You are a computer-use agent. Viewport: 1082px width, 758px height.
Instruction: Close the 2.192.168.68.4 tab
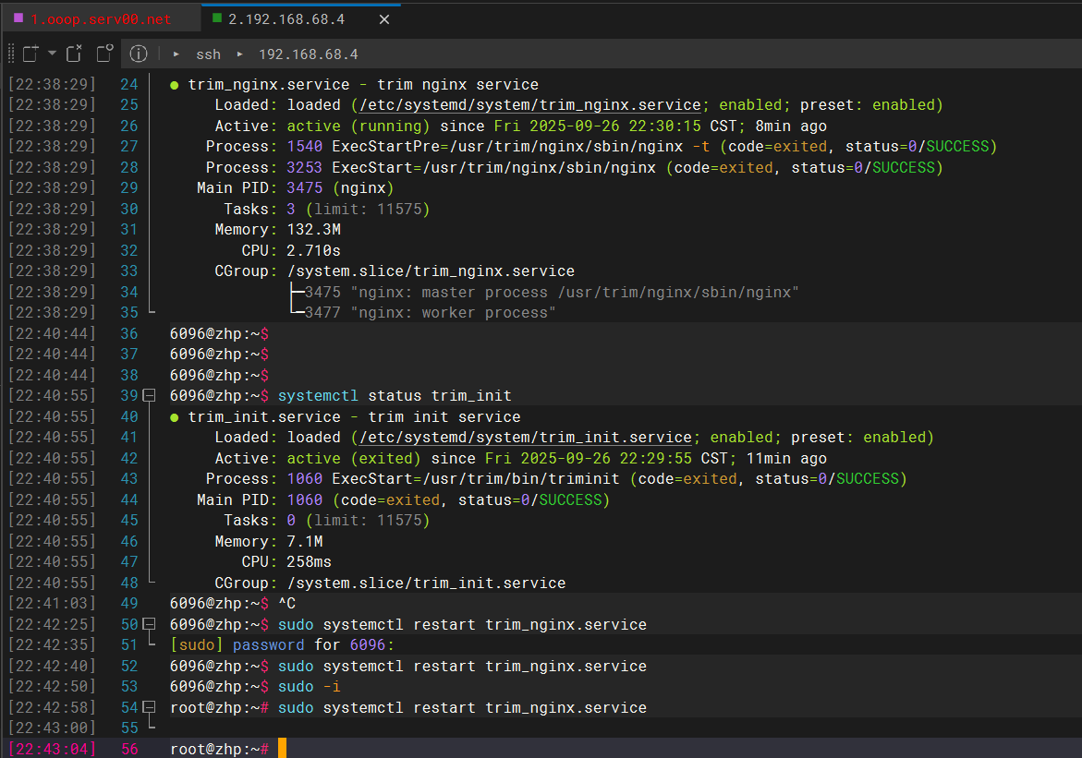pyautogui.click(x=384, y=19)
